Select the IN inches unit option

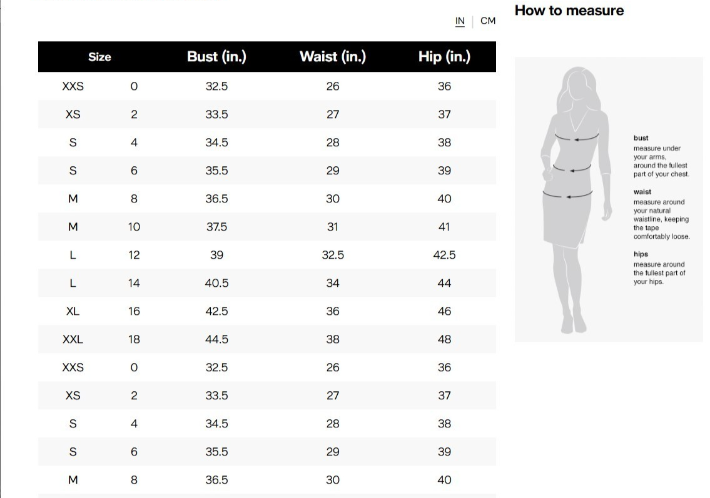click(460, 21)
